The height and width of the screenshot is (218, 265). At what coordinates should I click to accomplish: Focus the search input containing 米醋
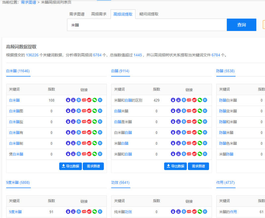pos(147,25)
